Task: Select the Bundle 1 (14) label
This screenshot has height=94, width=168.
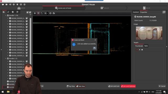Action: coord(14,15)
